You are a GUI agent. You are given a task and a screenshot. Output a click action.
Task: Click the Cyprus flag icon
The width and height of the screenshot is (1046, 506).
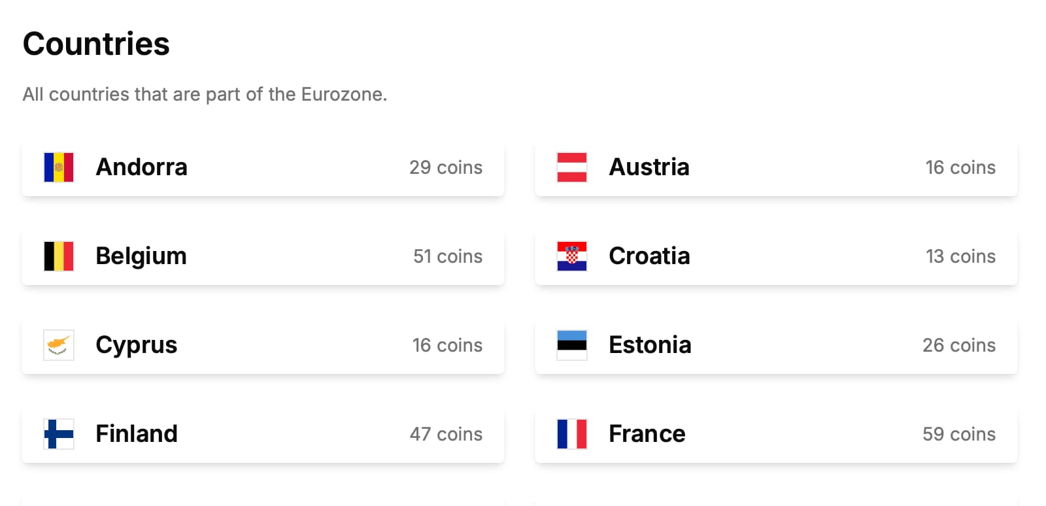tap(58, 345)
